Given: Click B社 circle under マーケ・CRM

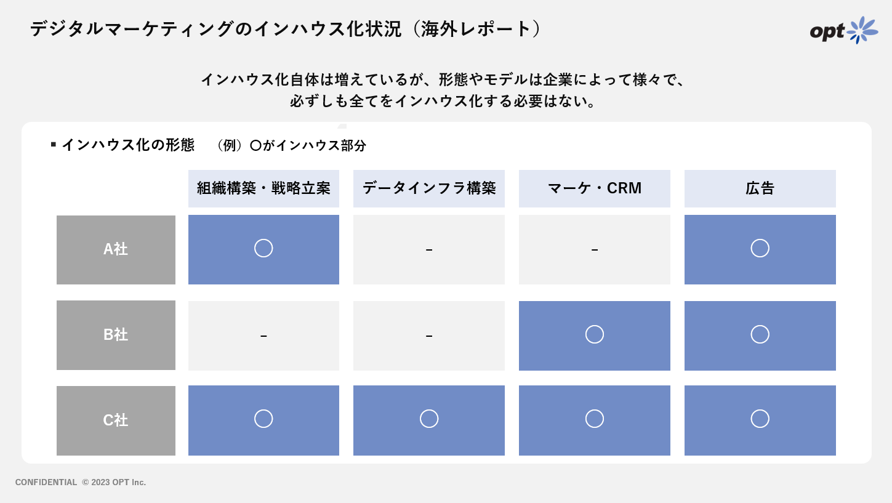Looking at the screenshot, I should click(x=595, y=334).
